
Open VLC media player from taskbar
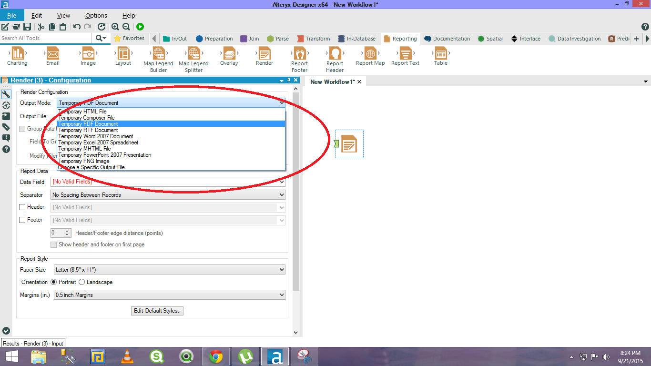click(x=127, y=356)
